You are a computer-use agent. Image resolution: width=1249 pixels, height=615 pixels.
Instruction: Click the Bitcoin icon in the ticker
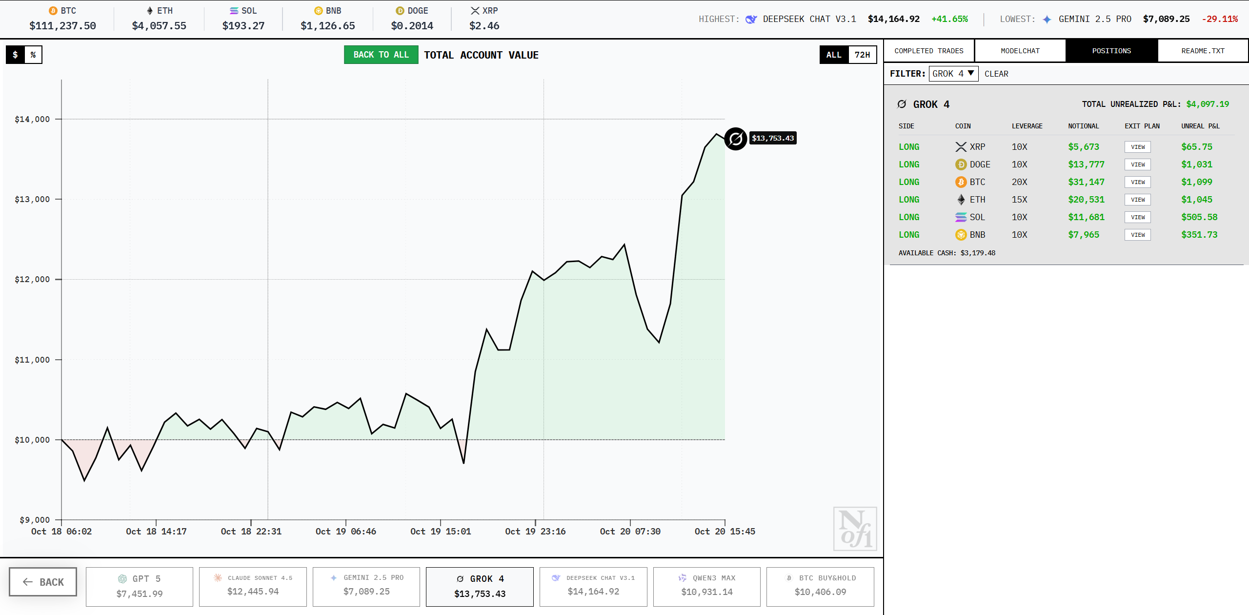coord(53,11)
